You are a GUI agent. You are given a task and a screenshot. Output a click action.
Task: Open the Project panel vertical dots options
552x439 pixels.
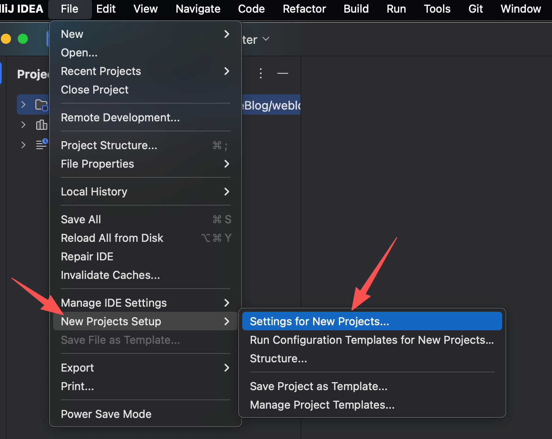[261, 73]
